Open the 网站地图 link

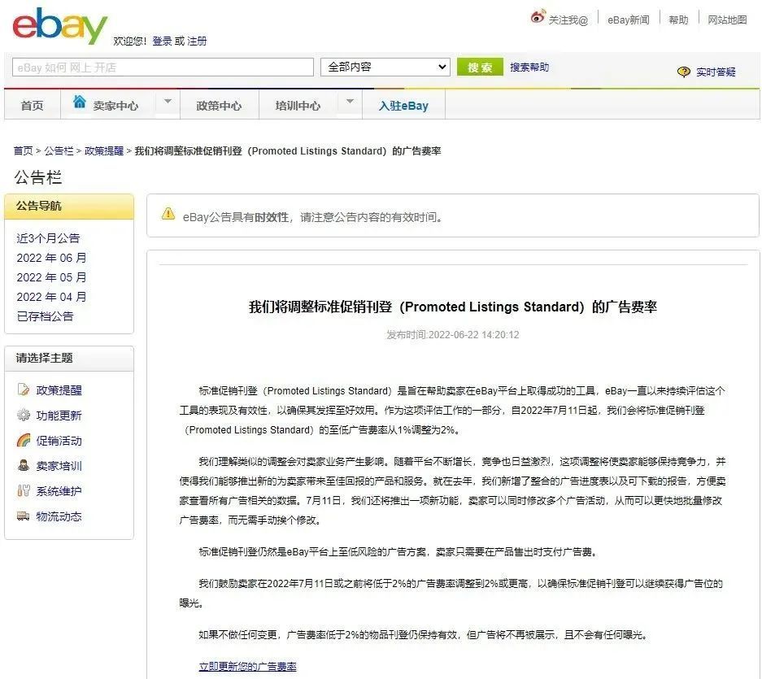pyautogui.click(x=727, y=20)
